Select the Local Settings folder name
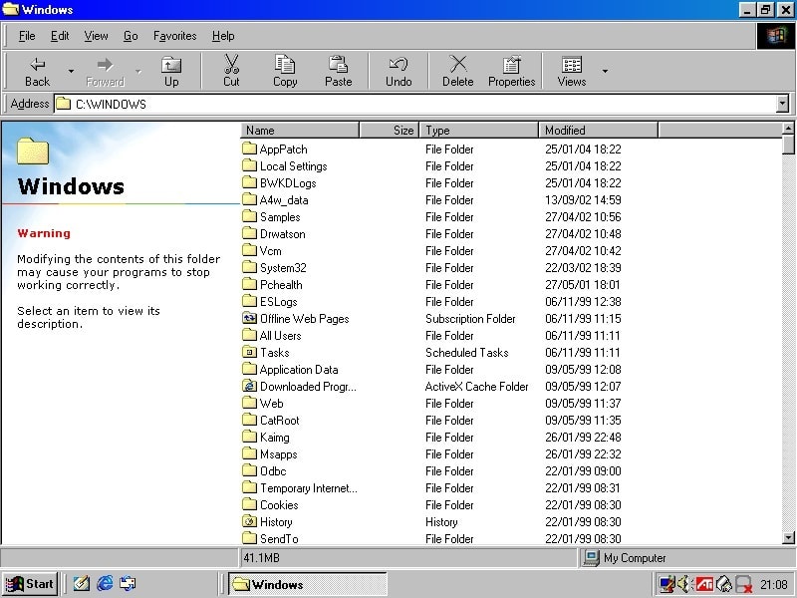Screen dimensions: 797x598 pos(293,166)
